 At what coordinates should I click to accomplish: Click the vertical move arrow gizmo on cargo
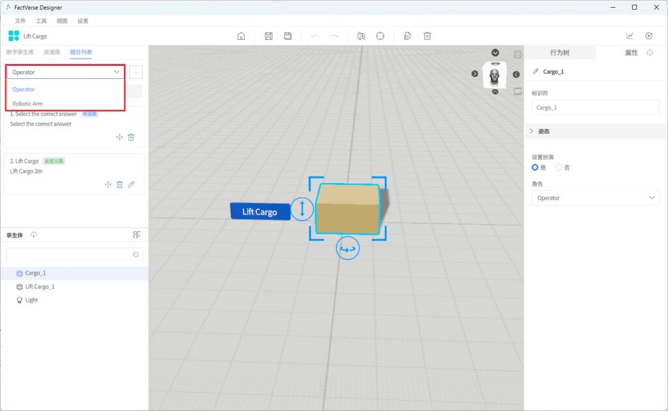pos(302,209)
